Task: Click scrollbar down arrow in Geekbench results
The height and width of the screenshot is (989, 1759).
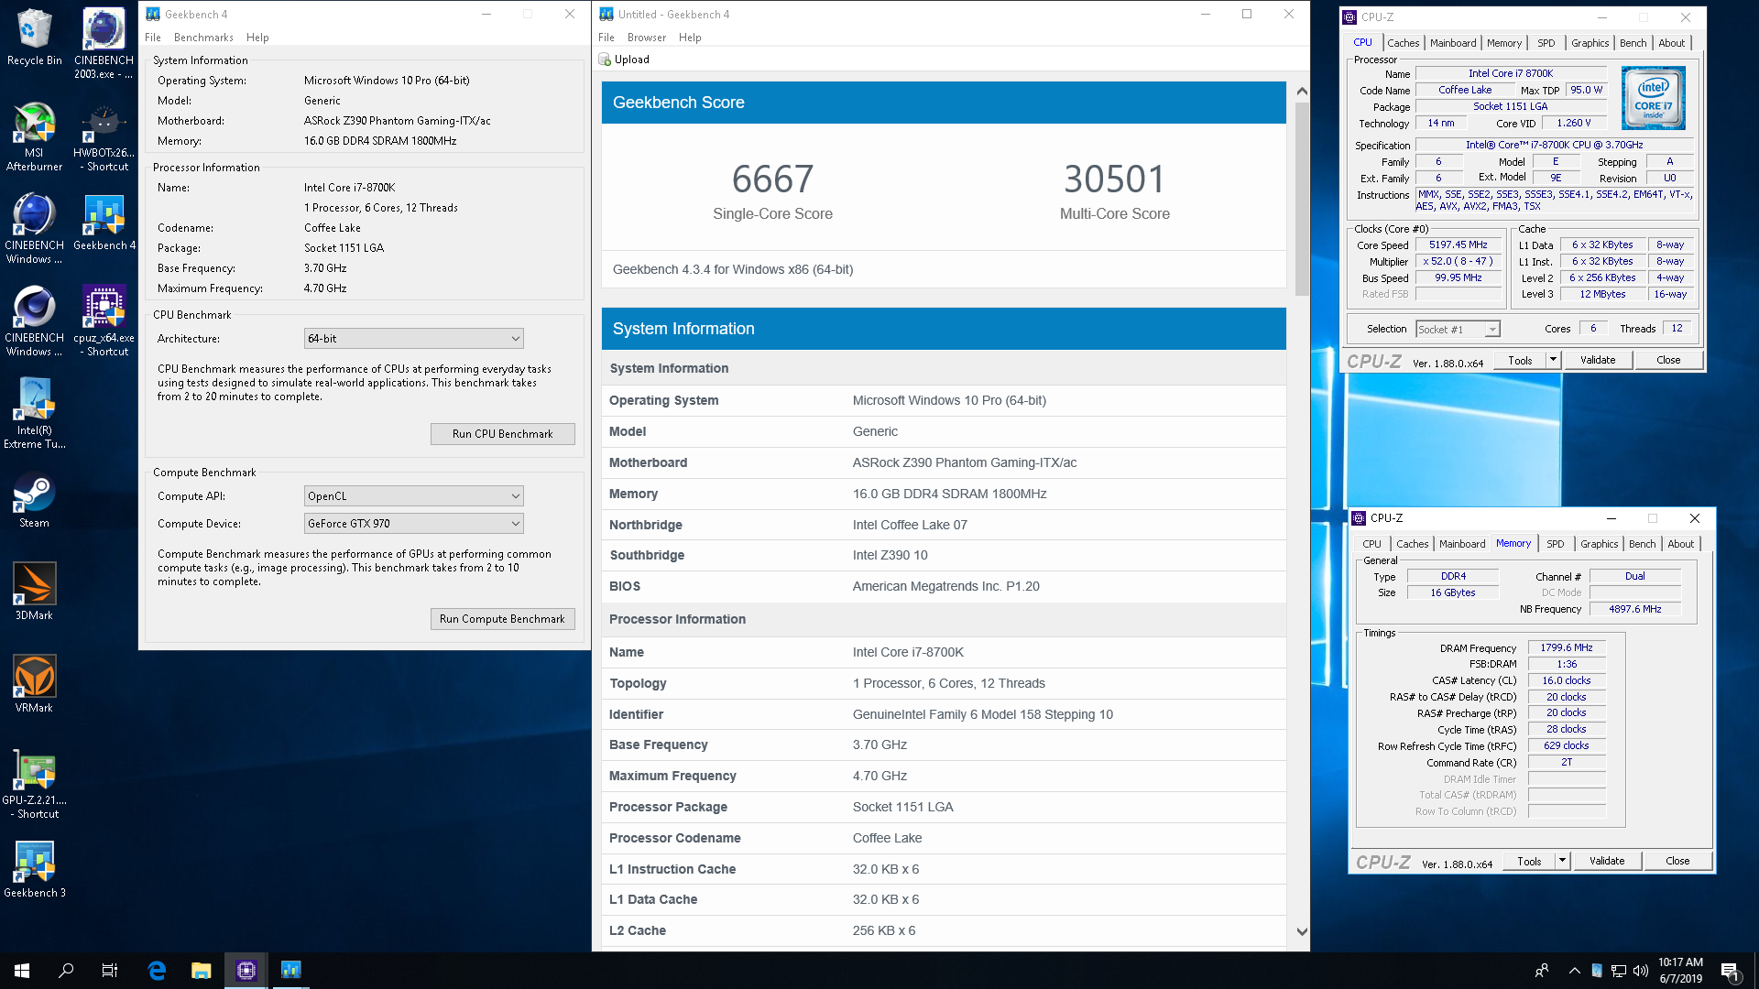Action: click(1302, 932)
